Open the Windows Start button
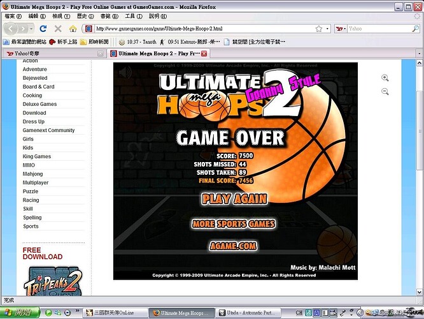The height and width of the screenshot is (319, 424). click(x=20, y=313)
